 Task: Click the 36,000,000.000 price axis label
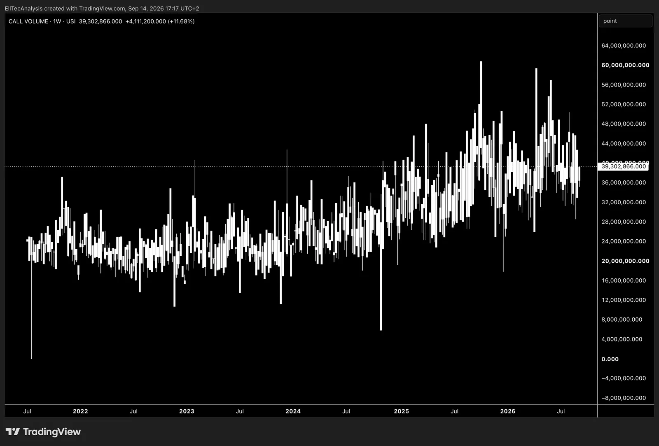[624, 182]
